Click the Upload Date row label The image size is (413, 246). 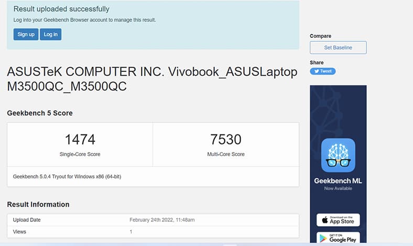point(27,220)
